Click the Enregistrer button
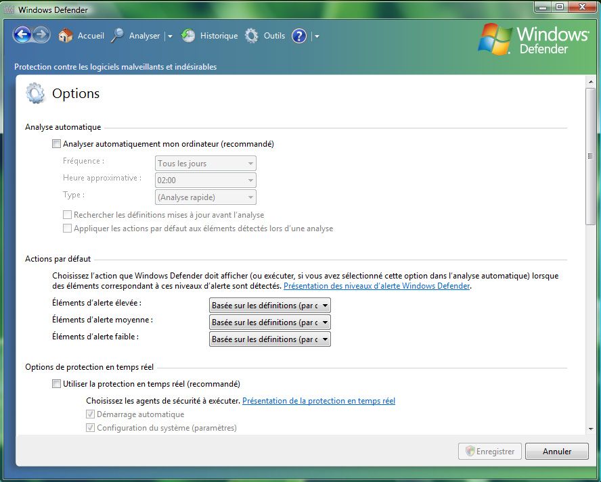601x482 pixels. pos(490,452)
